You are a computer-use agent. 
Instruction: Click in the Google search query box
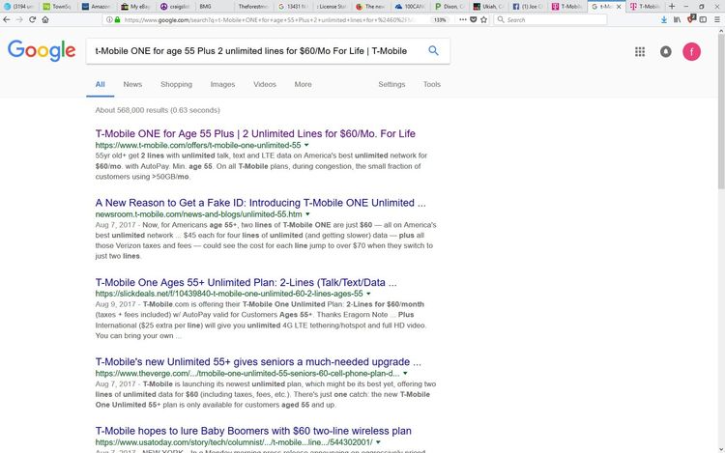pyautogui.click(x=254, y=51)
